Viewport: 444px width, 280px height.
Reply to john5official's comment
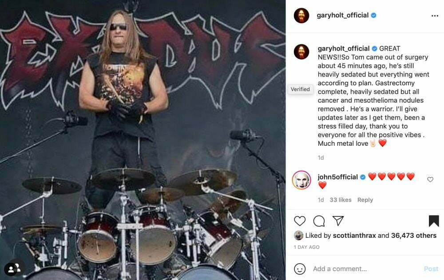[x=365, y=200]
